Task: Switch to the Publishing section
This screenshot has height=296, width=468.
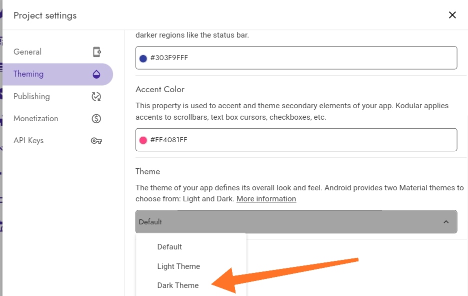Action: [x=31, y=97]
